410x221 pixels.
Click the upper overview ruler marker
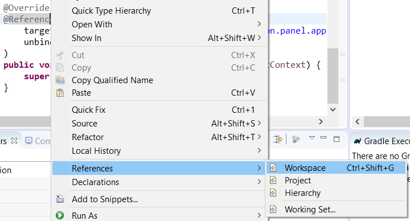click(x=342, y=55)
